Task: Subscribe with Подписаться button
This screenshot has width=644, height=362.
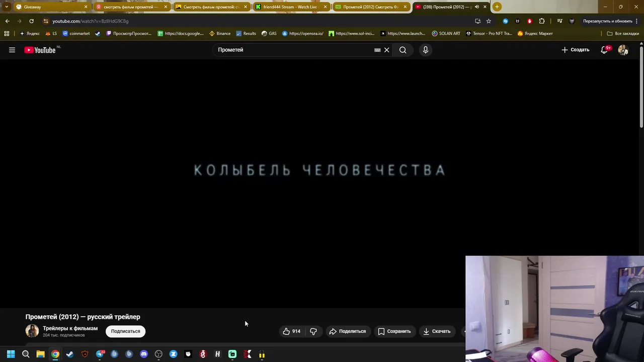Action: tap(126, 331)
